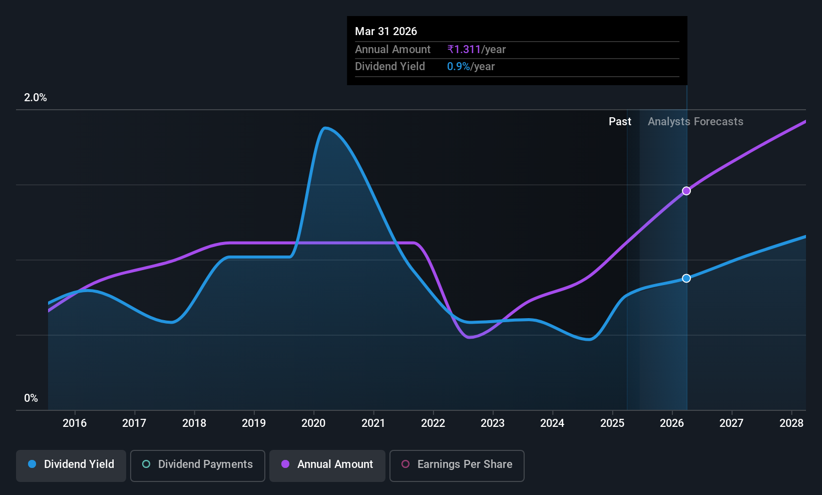Viewport: 822px width, 495px height.
Task: Click the 2027 x-axis label
Action: tap(731, 423)
